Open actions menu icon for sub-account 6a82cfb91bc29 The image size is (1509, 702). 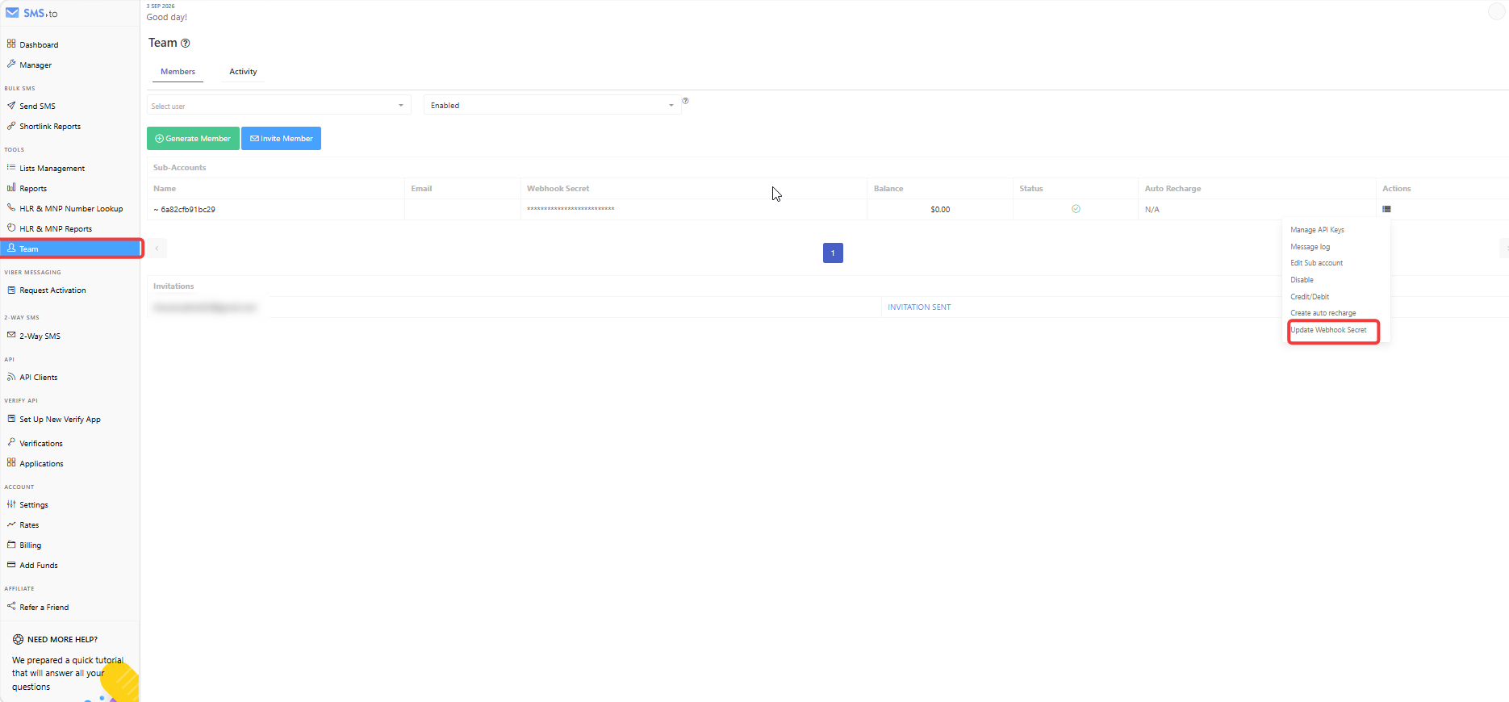(1386, 209)
